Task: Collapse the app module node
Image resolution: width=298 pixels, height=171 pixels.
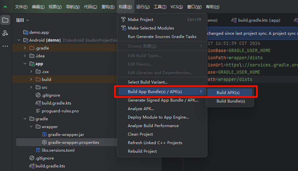Action: 25,64
